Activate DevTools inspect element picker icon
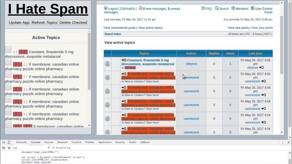The width and height of the screenshot is (292, 164). click(4, 142)
